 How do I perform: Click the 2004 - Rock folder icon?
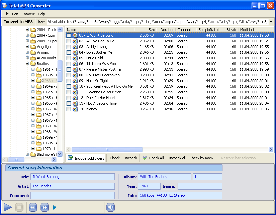[x=33, y=30]
